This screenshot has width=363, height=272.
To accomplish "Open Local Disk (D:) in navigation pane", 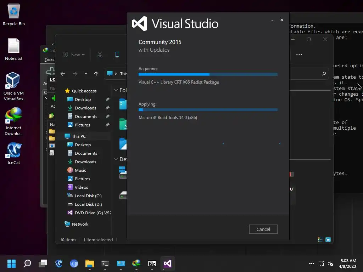I will click(88, 204).
